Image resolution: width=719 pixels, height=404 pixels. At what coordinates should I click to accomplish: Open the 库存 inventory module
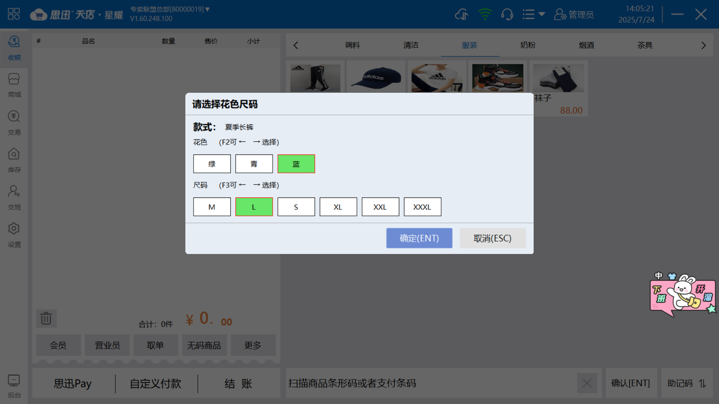coord(14,160)
